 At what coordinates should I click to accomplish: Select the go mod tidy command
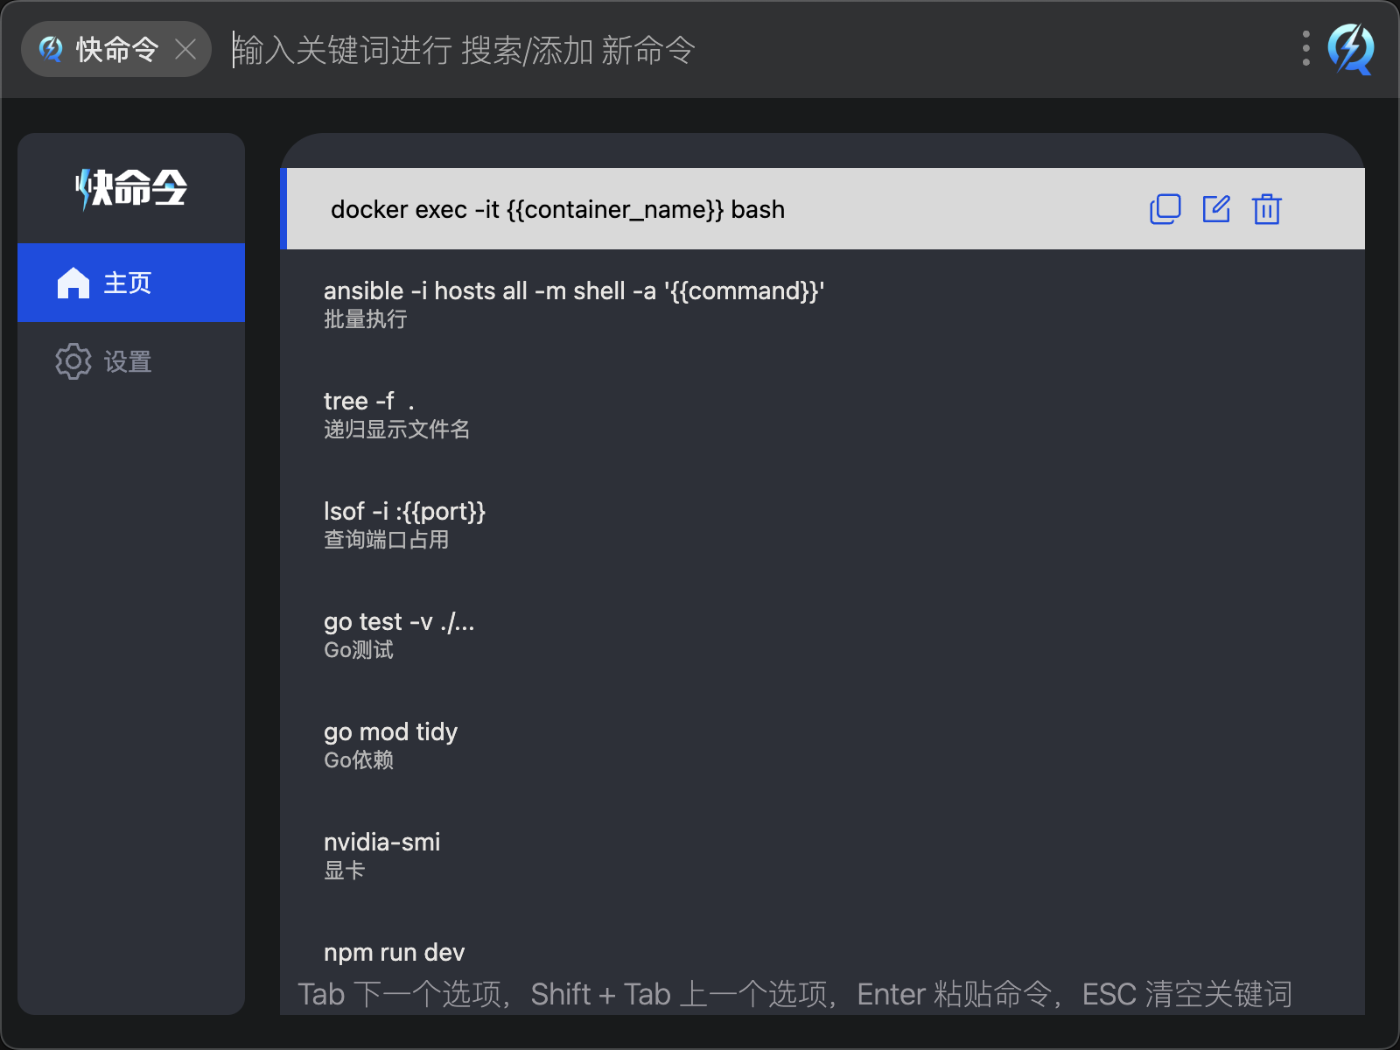pyautogui.click(x=822, y=745)
